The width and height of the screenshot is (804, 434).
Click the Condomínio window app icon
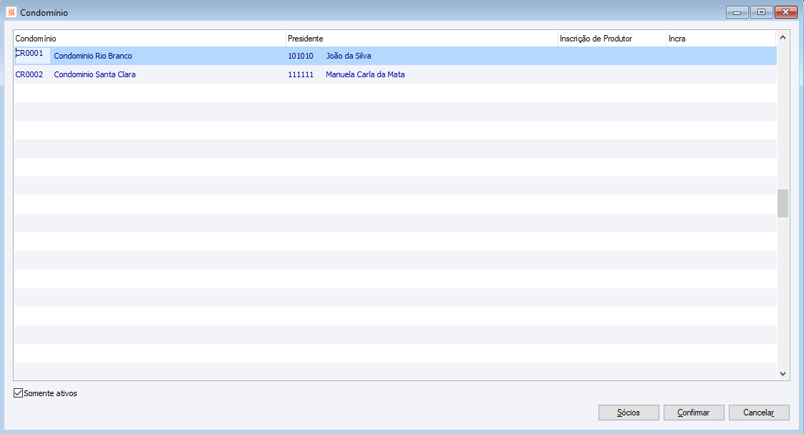(x=11, y=12)
